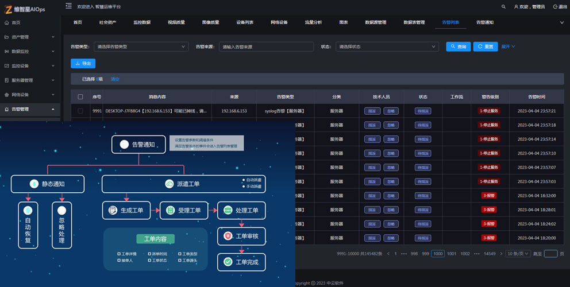Open 首页 from the left sidebar
This screenshot has width=570, height=287.
(16, 22)
